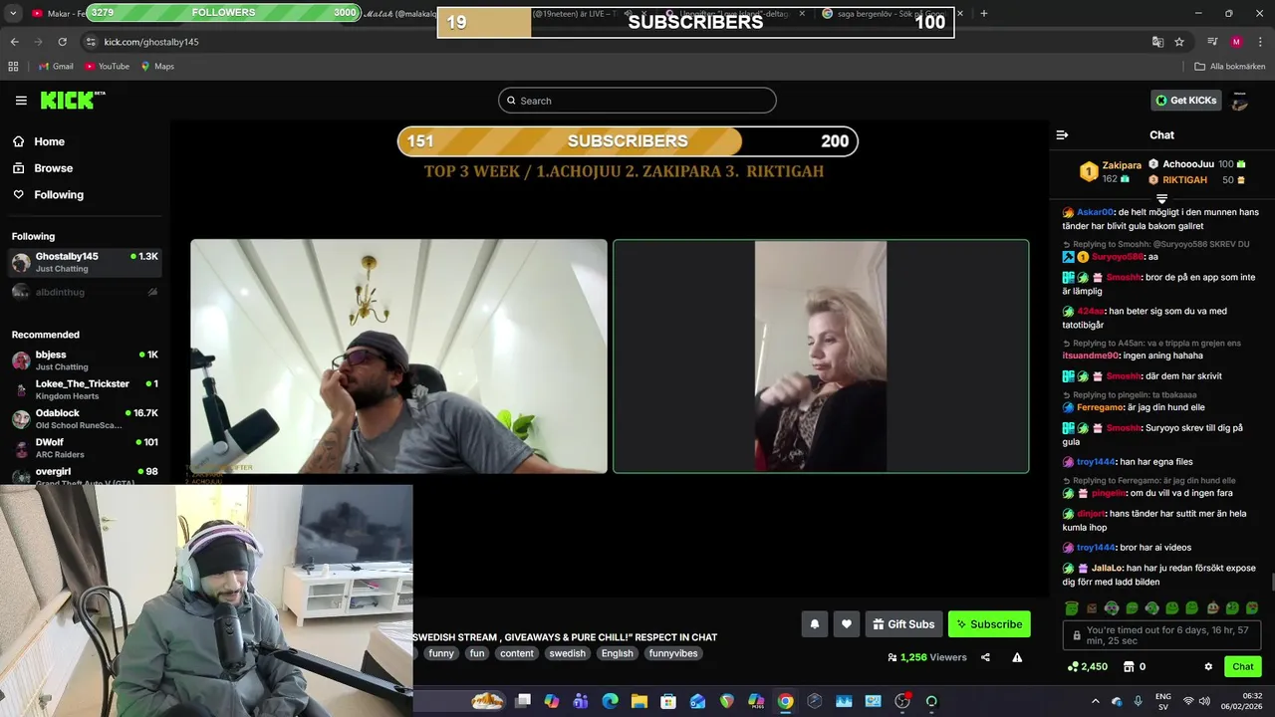This screenshot has width=1275, height=717.
Task: Click the green Chat send button
Action: click(x=1243, y=667)
